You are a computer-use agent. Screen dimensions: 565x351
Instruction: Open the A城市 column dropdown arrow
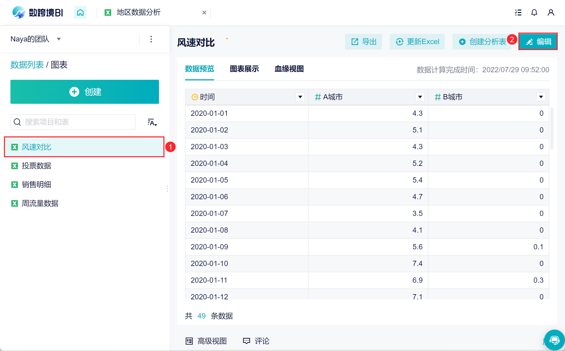420,97
